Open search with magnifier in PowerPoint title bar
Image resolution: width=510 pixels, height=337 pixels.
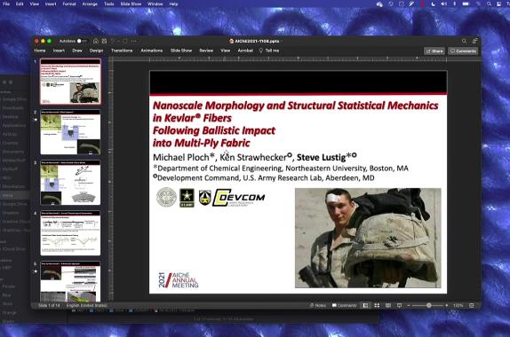(x=464, y=41)
